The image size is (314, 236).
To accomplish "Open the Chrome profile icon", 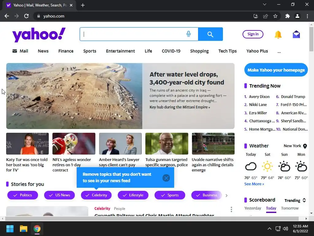I will [297, 16].
